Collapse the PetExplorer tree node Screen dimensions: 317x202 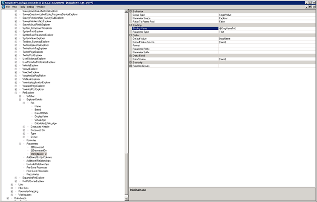tap(16, 93)
